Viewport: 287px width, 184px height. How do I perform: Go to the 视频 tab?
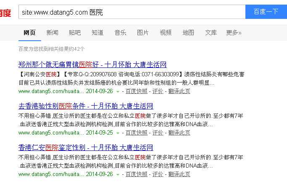click(166, 33)
